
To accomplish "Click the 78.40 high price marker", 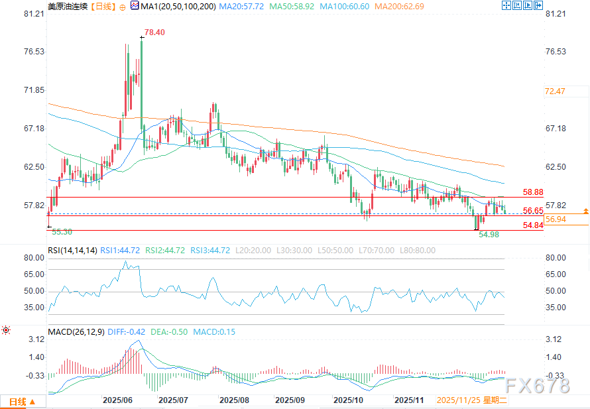I will click(154, 32).
